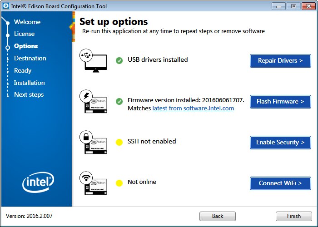This screenshot has height=227, width=318.
Task: Go back using the Back button
Action: tap(217, 216)
